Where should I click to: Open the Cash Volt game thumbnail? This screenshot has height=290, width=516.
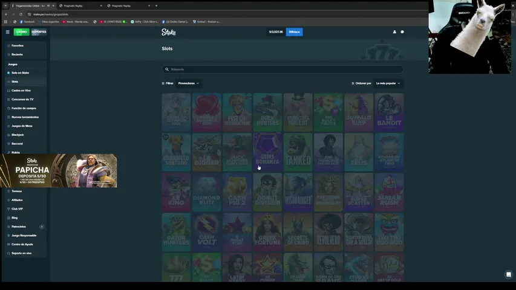point(207,232)
